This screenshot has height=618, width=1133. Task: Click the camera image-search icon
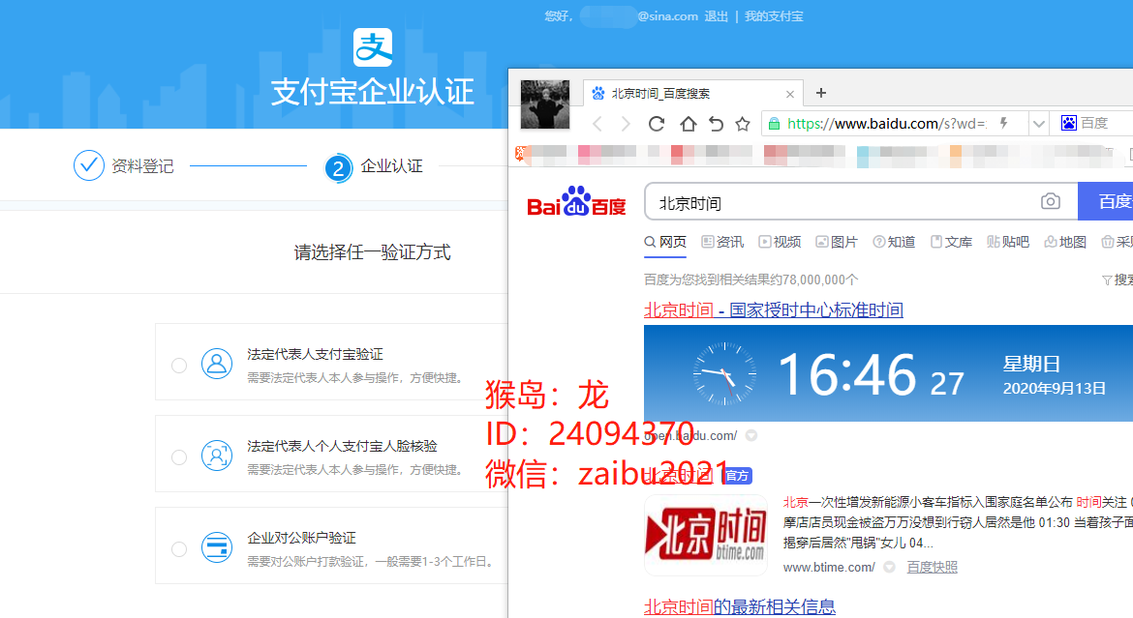click(x=1051, y=201)
